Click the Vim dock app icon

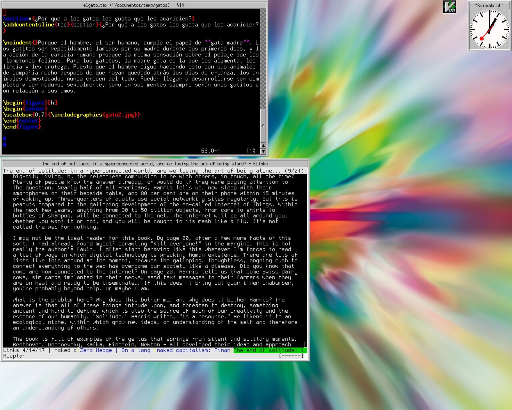(x=450, y=6)
